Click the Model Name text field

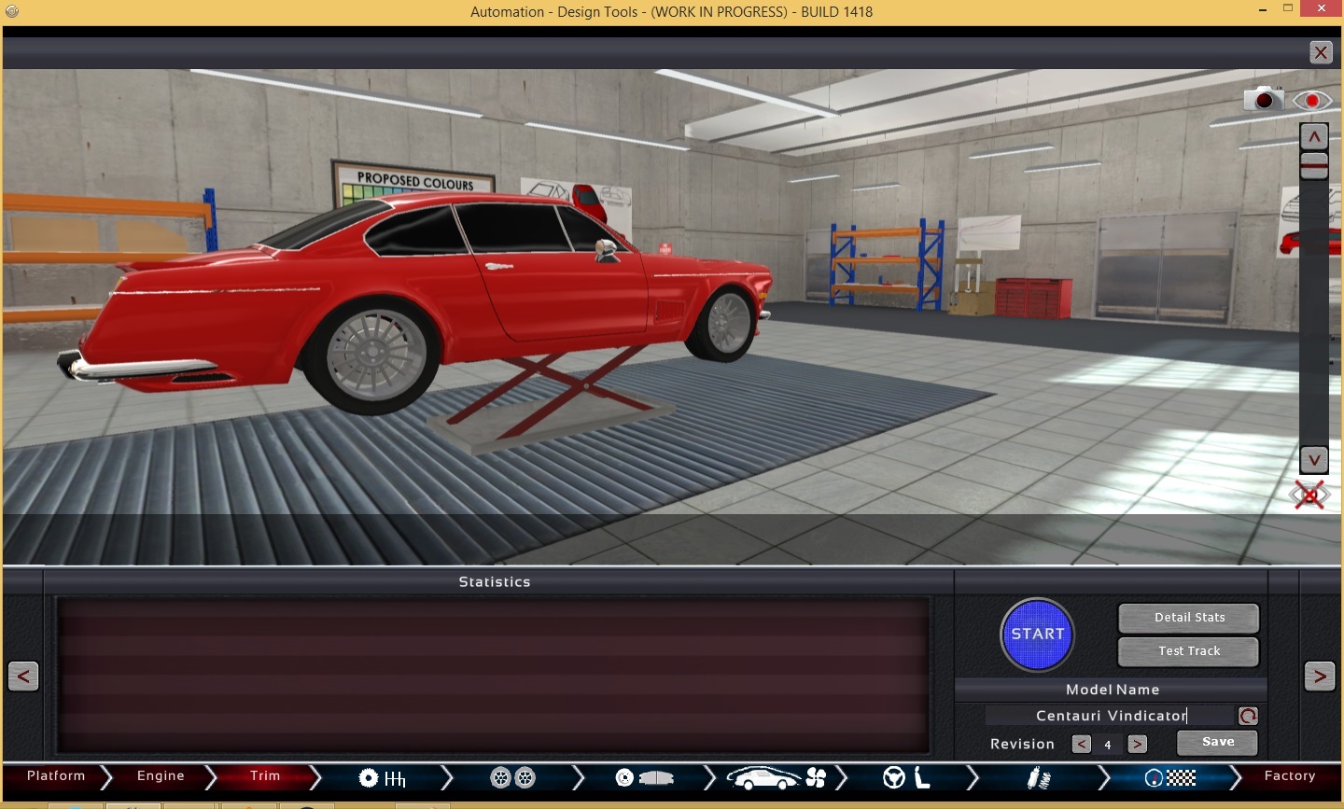[1110, 716]
